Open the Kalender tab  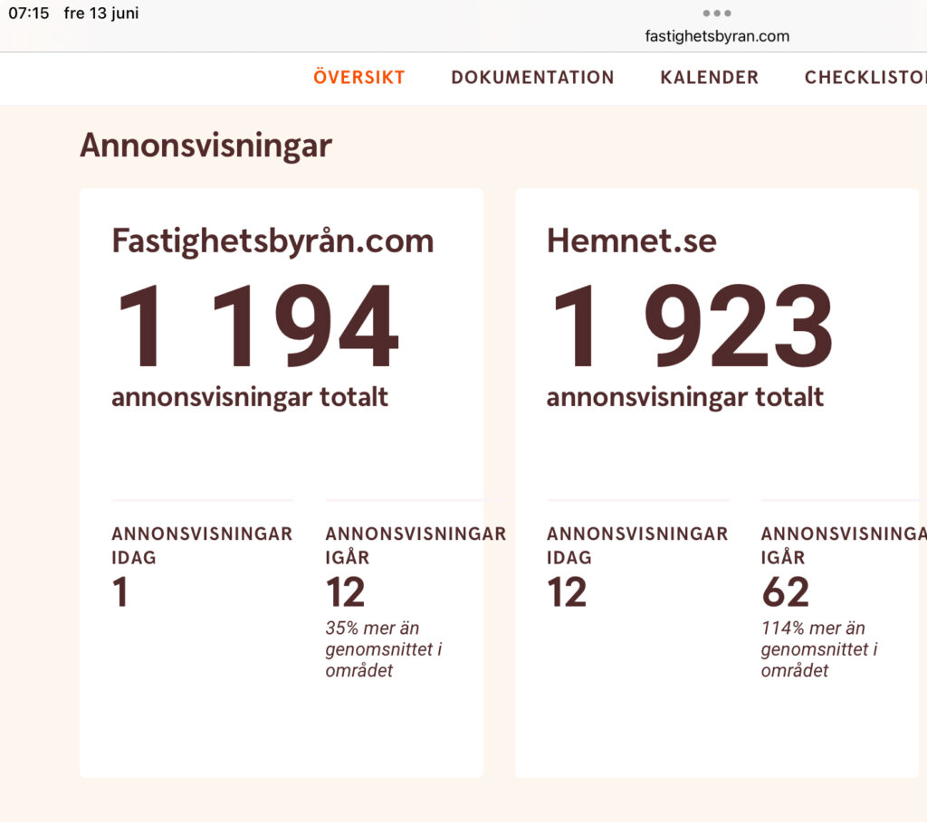click(710, 78)
